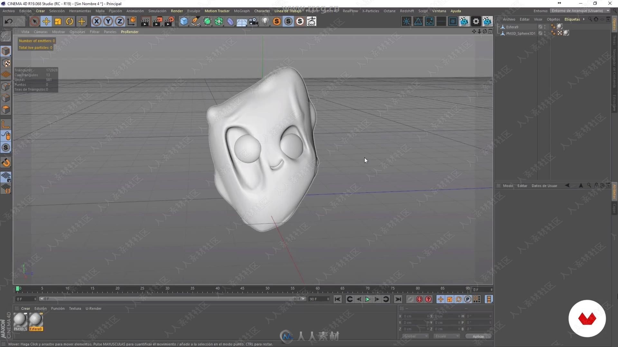The width and height of the screenshot is (618, 347).
Task: Select the PM3D_S material thumbnail
Action: 20,322
